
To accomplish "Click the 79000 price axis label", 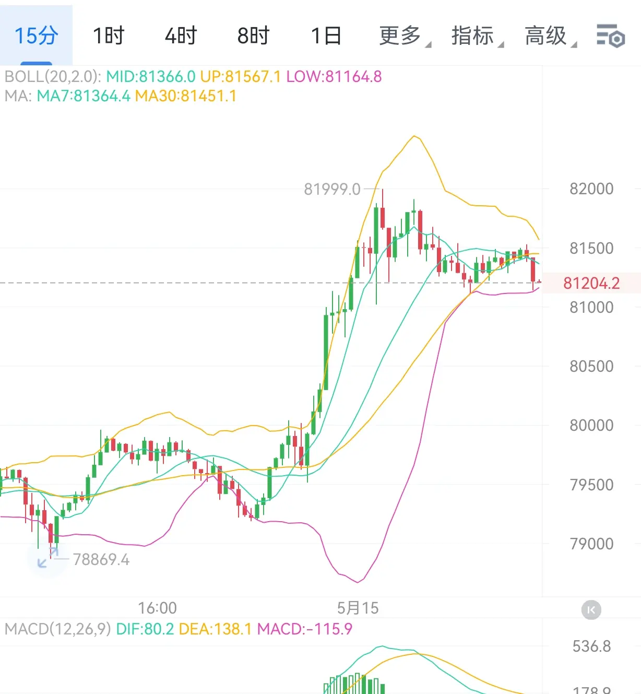I will pyautogui.click(x=591, y=544).
